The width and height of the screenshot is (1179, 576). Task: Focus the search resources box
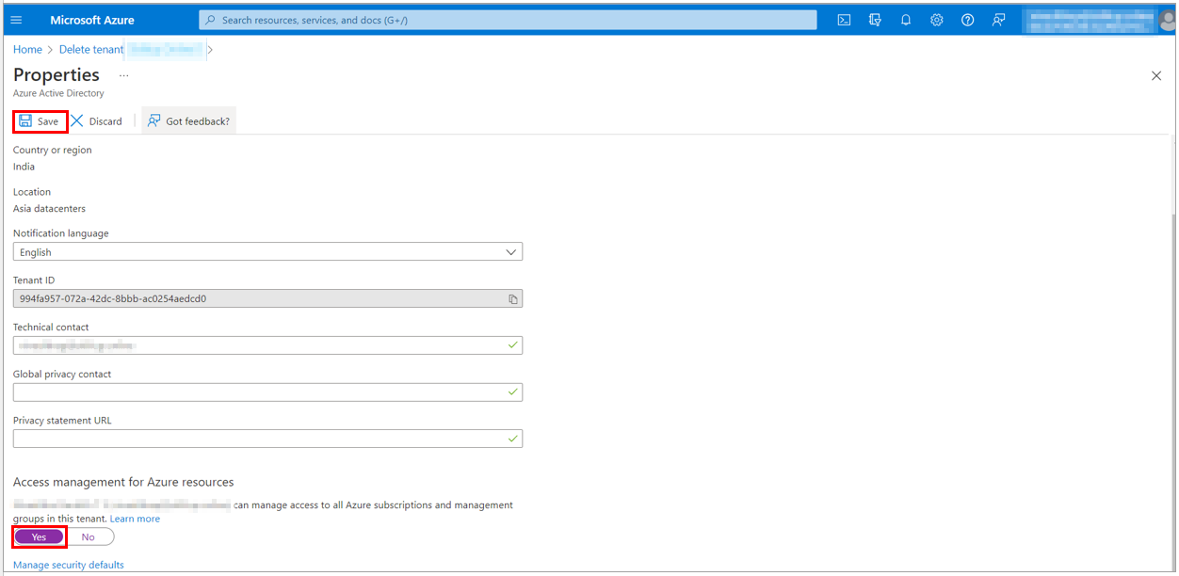pyautogui.click(x=508, y=20)
